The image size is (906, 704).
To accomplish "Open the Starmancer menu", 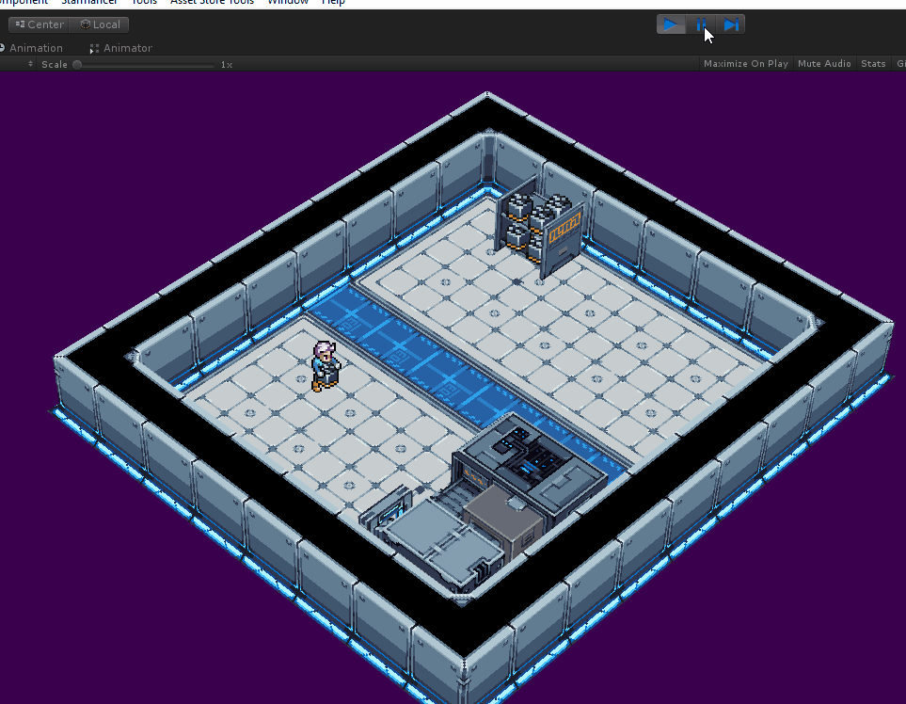I will point(89,2).
